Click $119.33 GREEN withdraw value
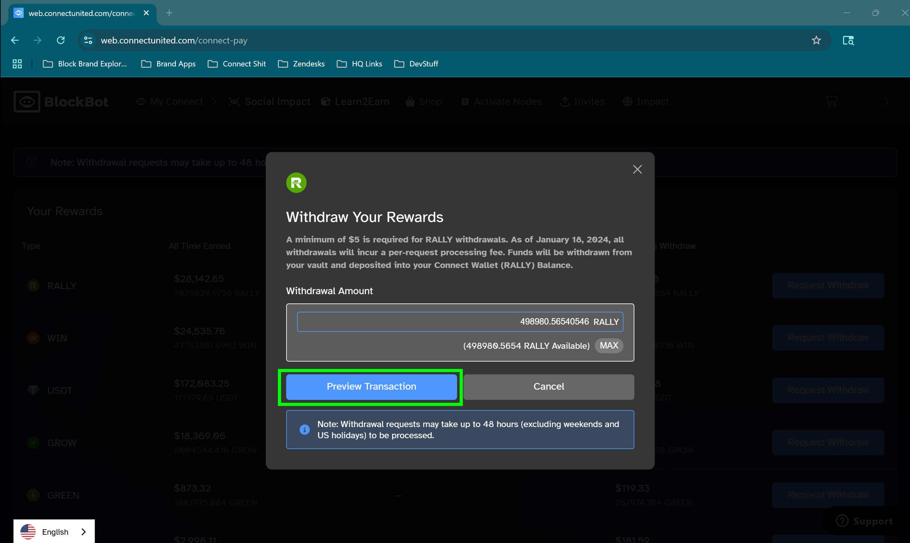910x543 pixels. [x=632, y=488]
